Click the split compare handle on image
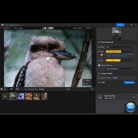The width and height of the screenshot is (138, 138). click(x=48, y=58)
